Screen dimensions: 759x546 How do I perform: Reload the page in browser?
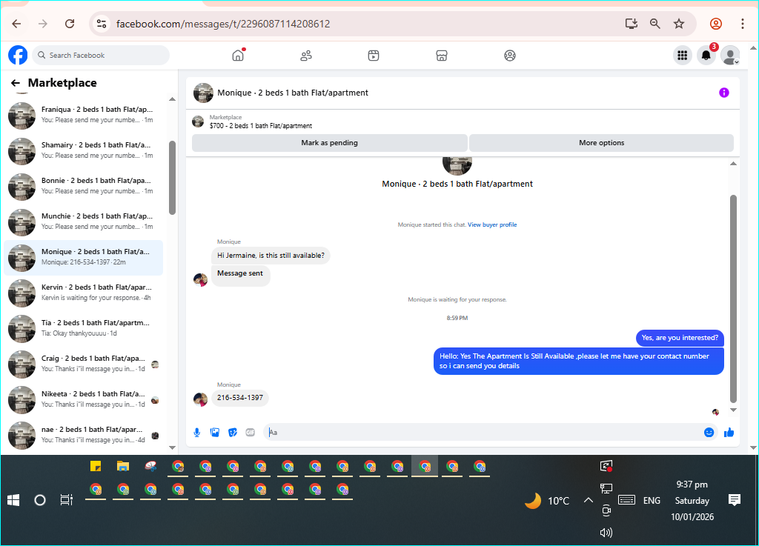pyautogui.click(x=70, y=24)
